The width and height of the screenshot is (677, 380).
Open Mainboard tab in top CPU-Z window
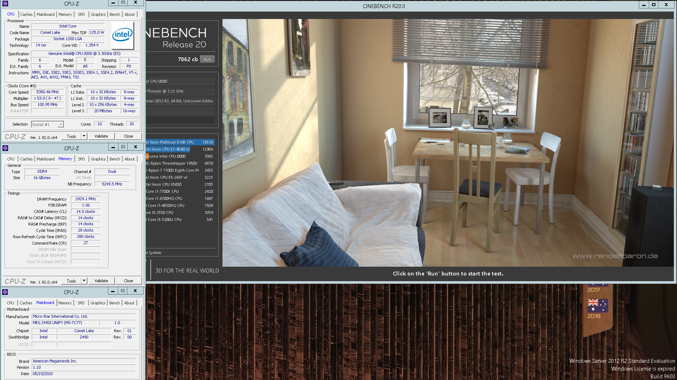tap(45, 14)
